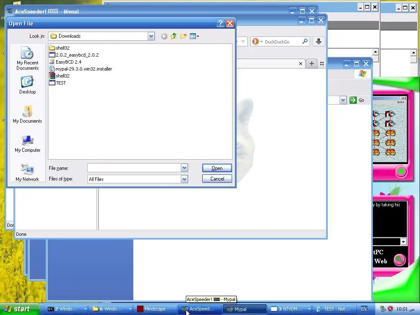Expand the dropdown in the black panel
Screen dimensions: 420x315
(x=404, y=242)
